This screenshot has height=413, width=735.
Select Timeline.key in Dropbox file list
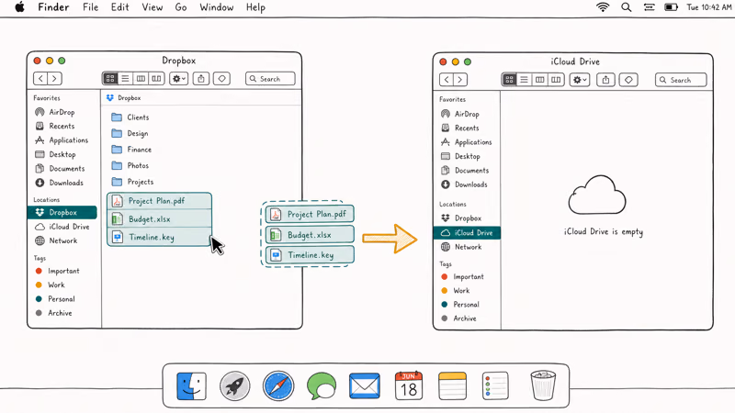click(x=159, y=237)
